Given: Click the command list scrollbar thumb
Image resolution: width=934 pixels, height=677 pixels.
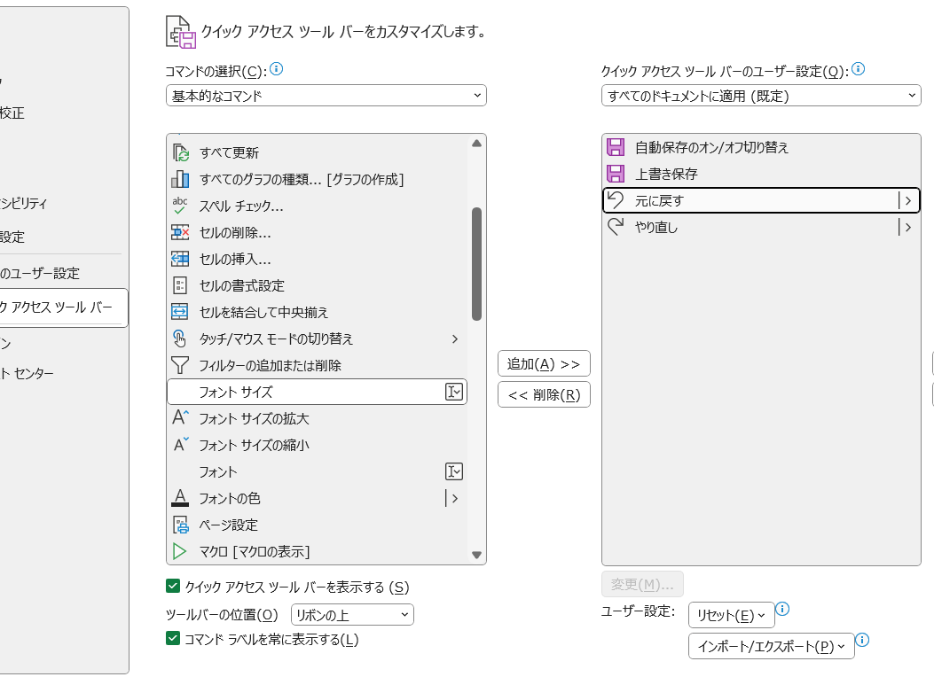Looking at the screenshot, I should tap(476, 263).
